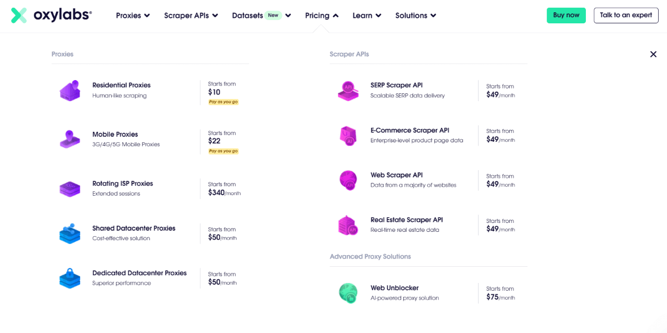This screenshot has width=667, height=333.
Task: Click the Dedicated Datacenter $50/month price
Action: point(222,282)
